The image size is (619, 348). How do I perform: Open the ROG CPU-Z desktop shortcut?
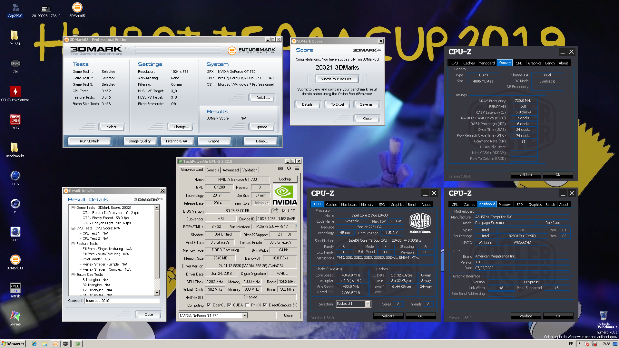pos(15,122)
